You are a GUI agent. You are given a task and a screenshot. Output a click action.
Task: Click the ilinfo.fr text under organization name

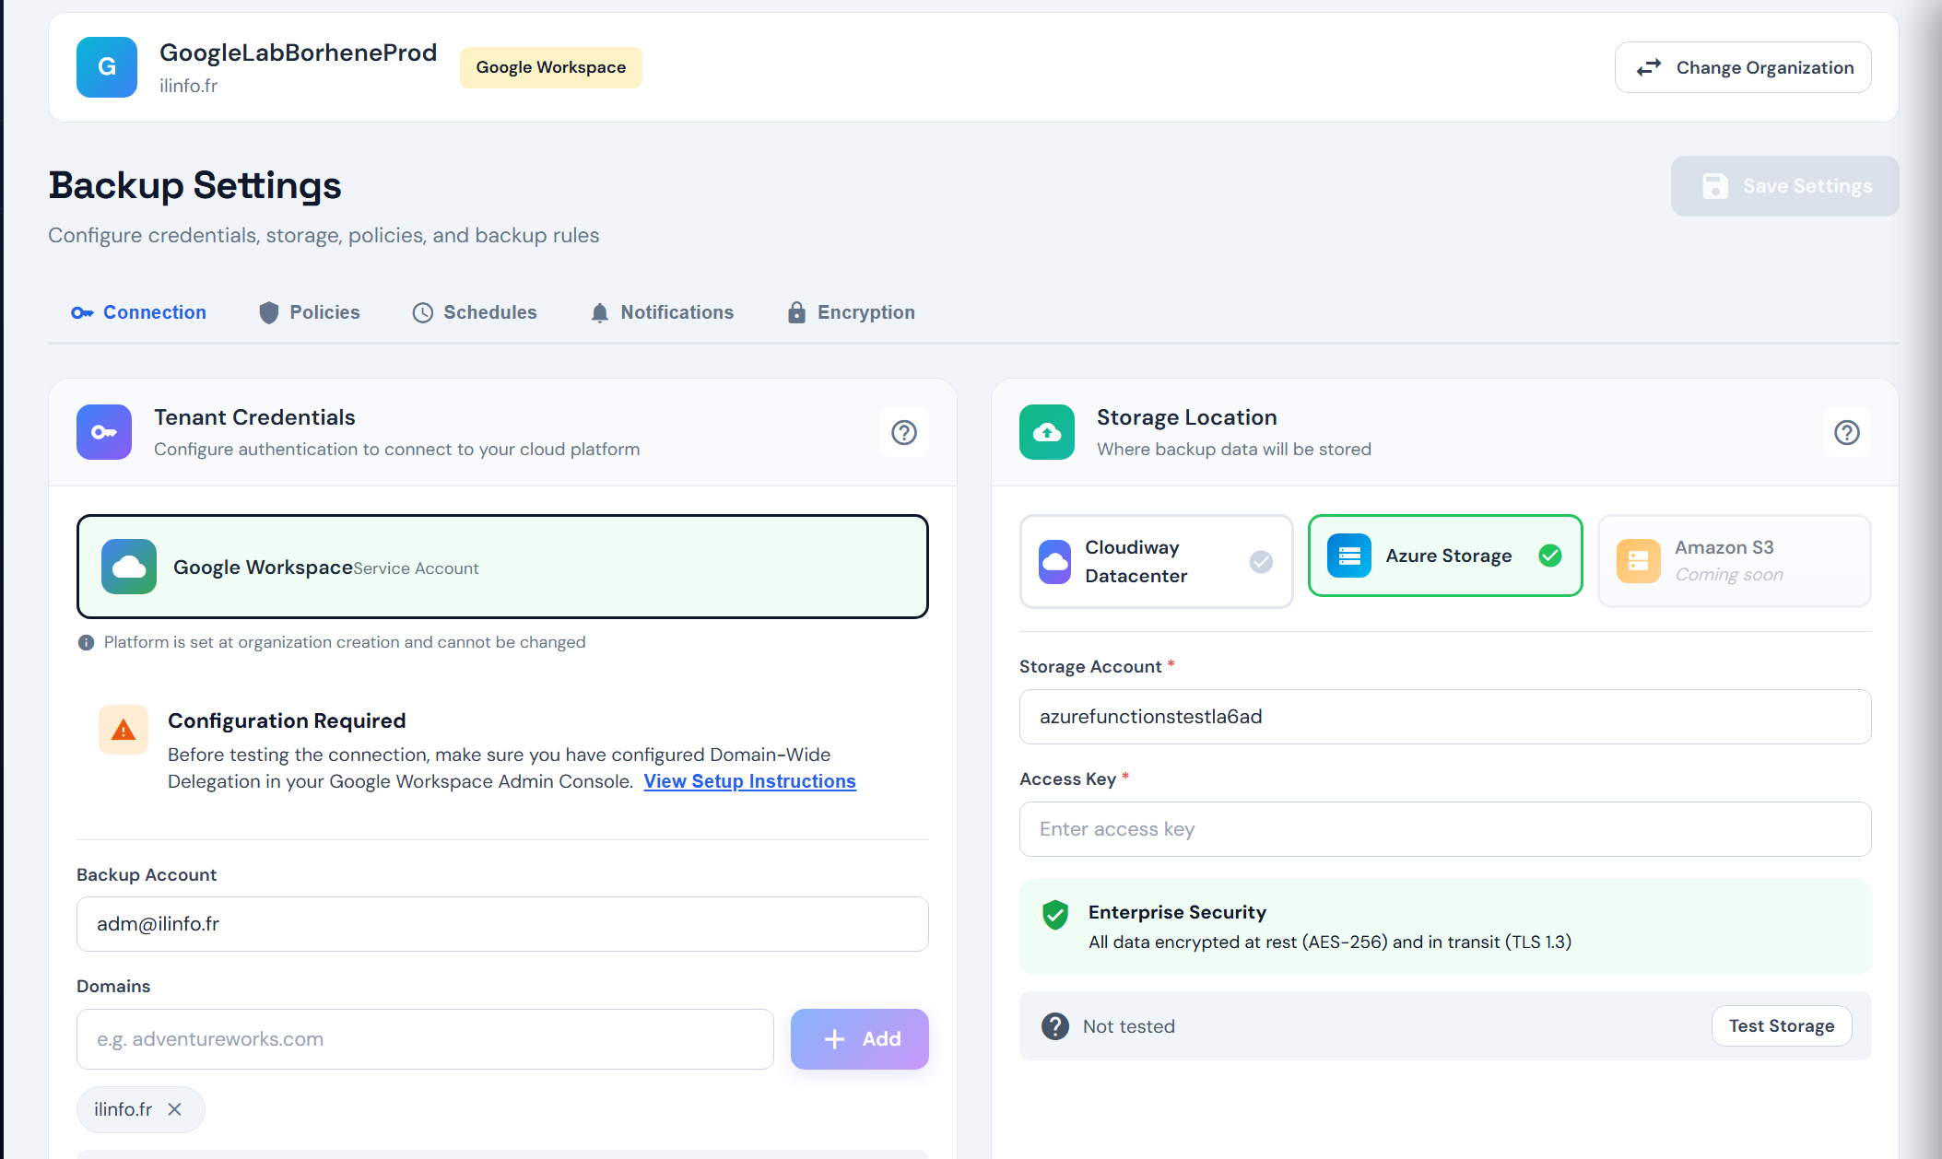coord(188,86)
